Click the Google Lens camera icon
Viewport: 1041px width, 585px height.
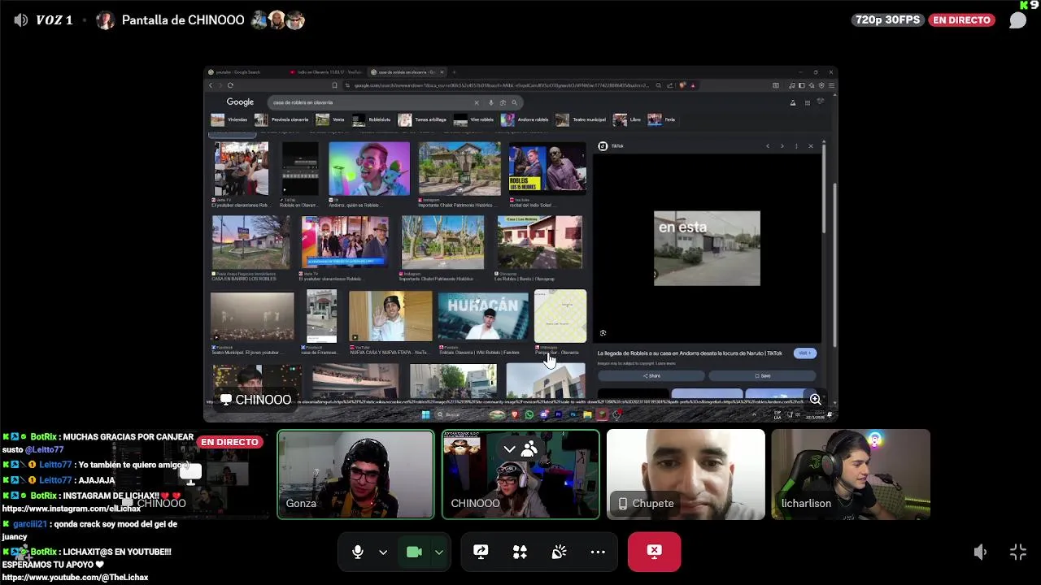coord(503,102)
